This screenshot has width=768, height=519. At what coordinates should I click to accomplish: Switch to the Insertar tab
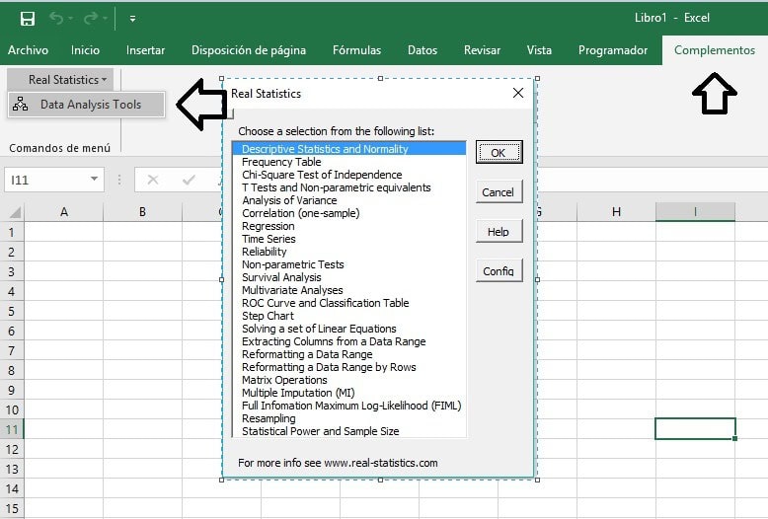145,50
